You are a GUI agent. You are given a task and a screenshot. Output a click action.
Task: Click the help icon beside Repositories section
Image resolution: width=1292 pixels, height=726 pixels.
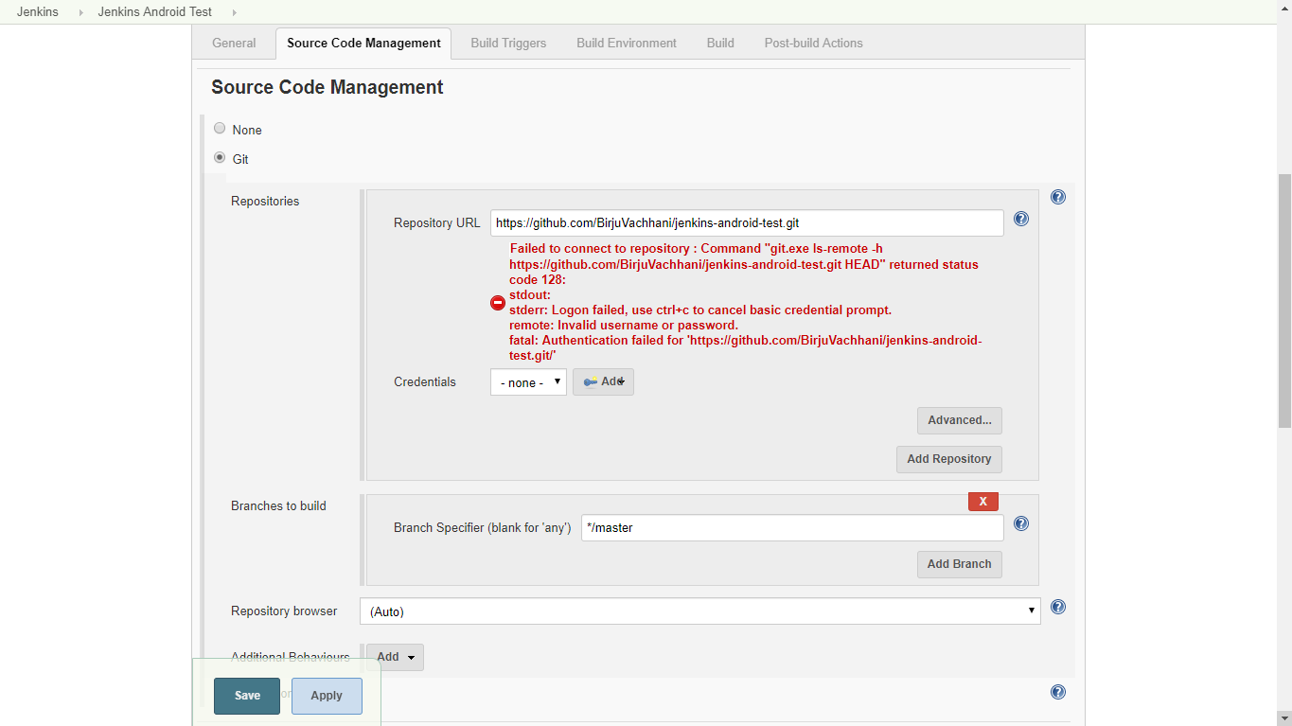click(1057, 197)
